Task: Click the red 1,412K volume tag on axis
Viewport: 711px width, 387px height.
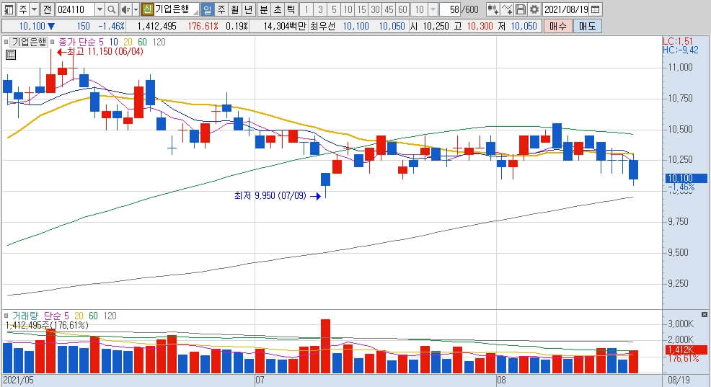Action: click(686, 350)
